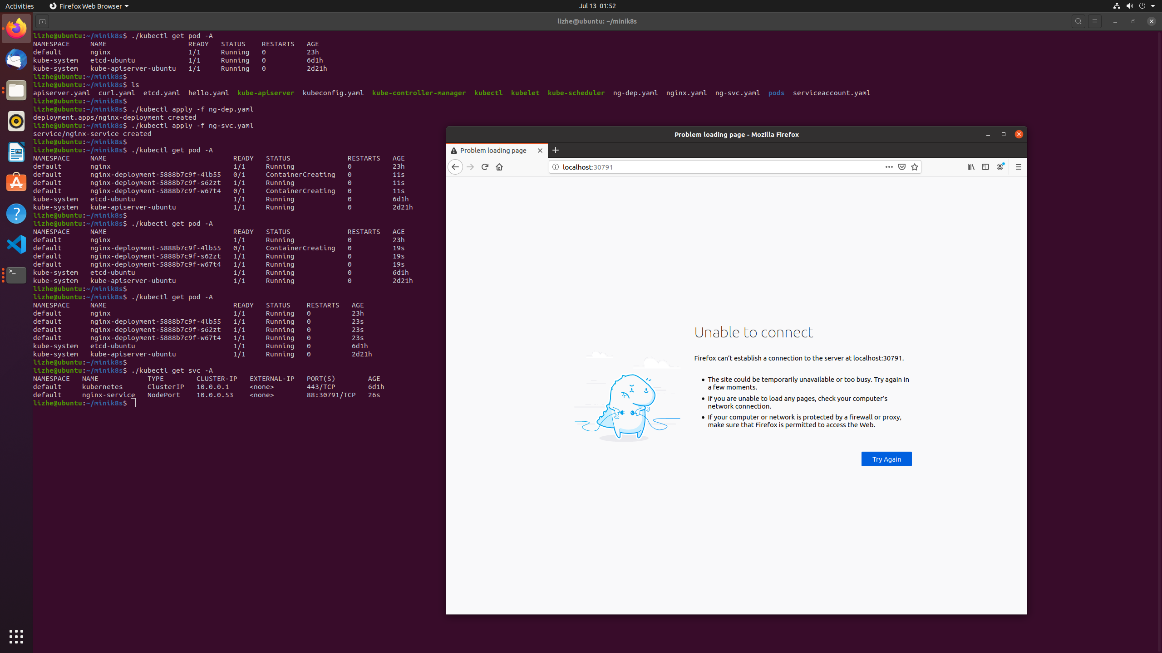Expand Firefox Web Browser app menu
The image size is (1162, 653).
click(x=89, y=6)
